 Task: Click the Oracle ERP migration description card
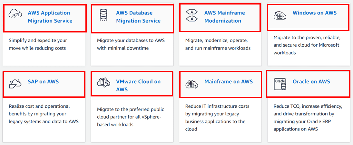308,118
